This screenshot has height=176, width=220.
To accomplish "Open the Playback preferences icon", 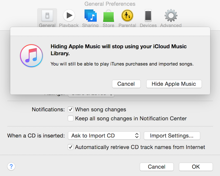I will pos(69,16).
